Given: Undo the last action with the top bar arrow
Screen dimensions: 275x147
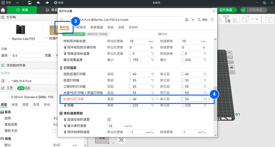Looking at the screenshot, I should pyautogui.click(x=38, y=3).
